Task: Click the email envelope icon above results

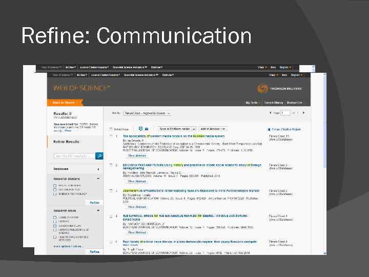Action: pos(147,129)
